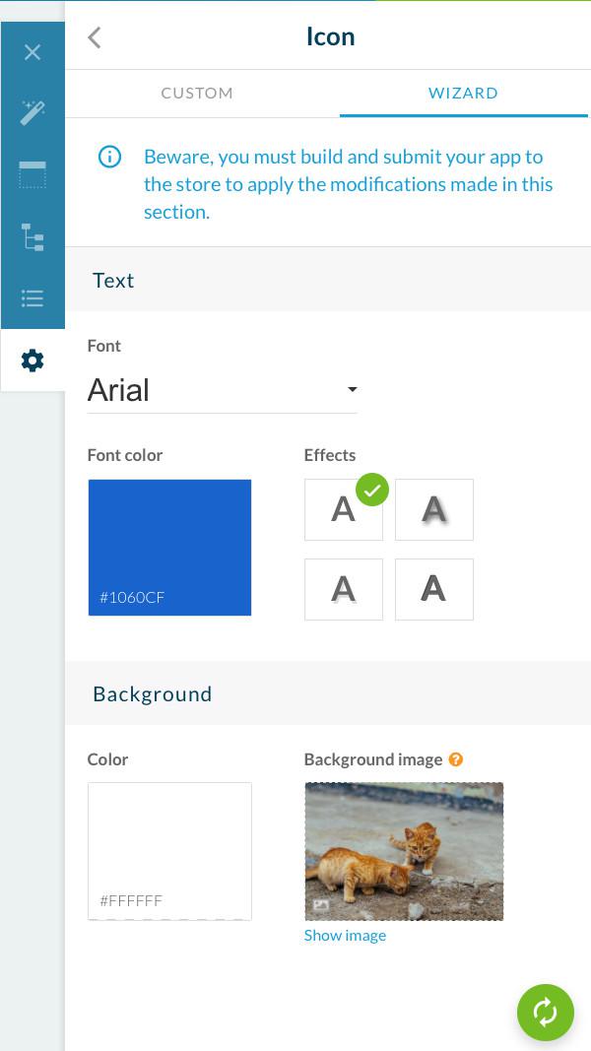
Task: Select the first text effect without shadow
Action: click(343, 509)
